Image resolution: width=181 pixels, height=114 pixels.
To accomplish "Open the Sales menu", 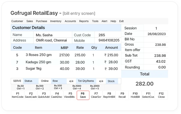I will click(30, 21).
